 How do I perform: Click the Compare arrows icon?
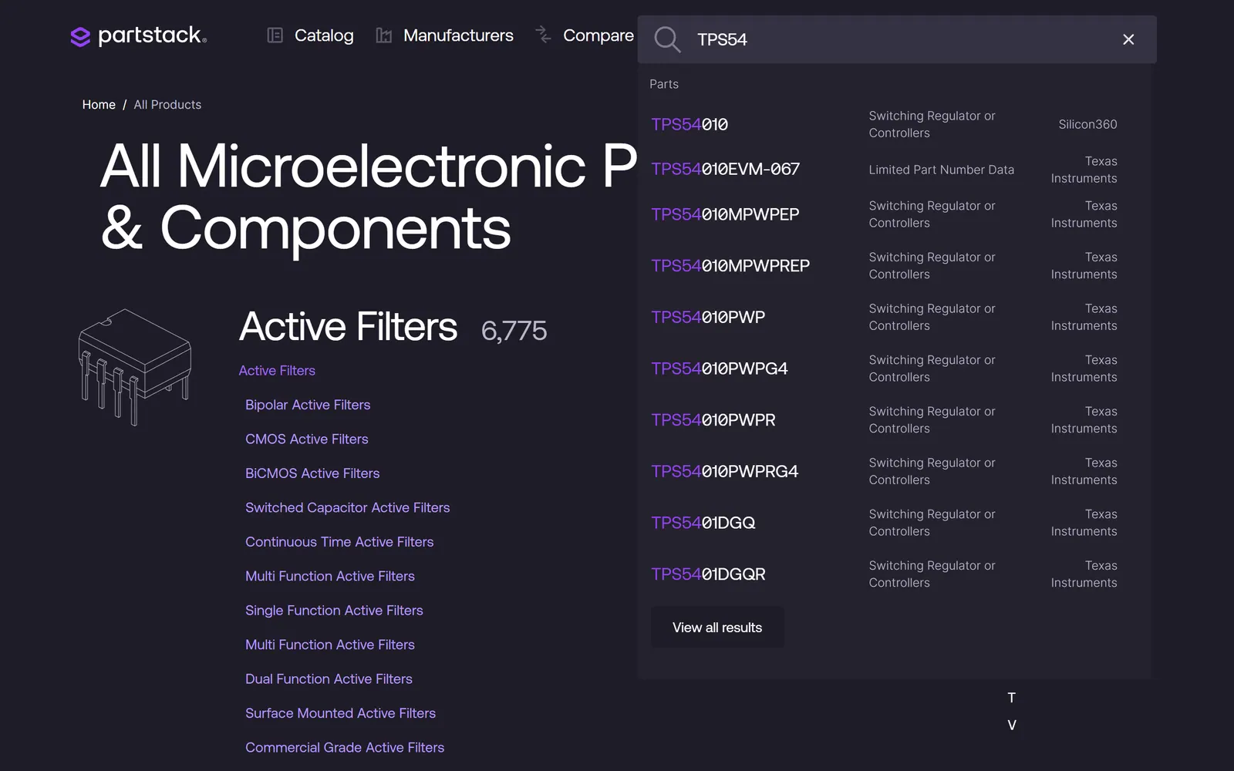pos(543,34)
